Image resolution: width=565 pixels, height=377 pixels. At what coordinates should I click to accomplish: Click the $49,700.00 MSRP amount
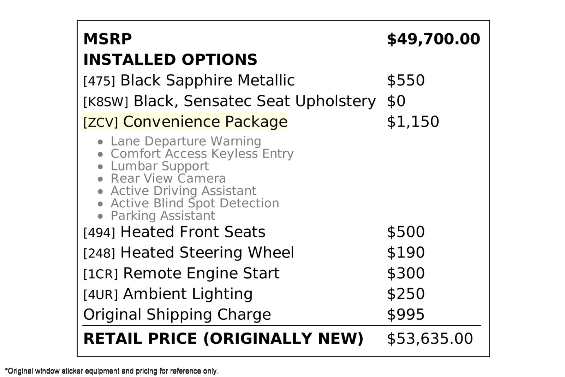[434, 39]
